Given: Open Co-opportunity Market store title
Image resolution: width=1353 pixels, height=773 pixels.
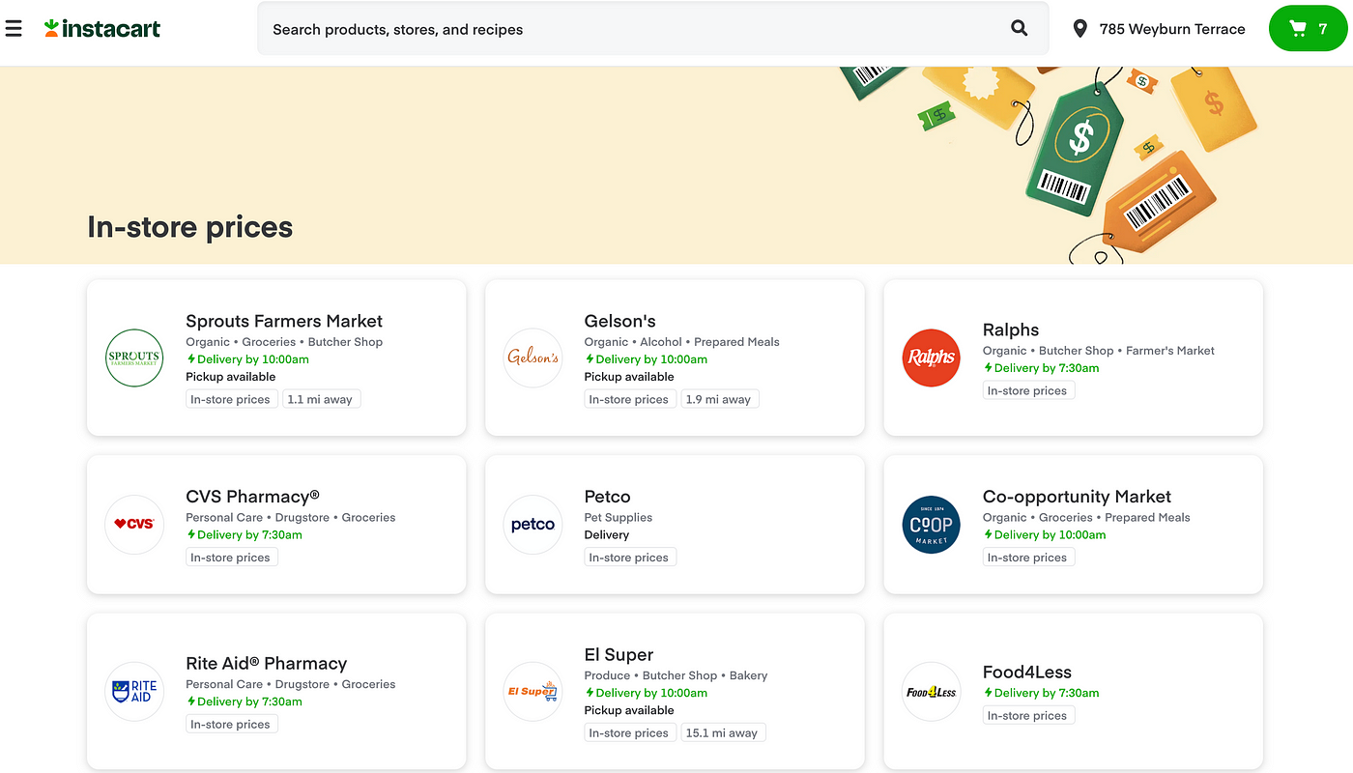Looking at the screenshot, I should (x=1077, y=497).
